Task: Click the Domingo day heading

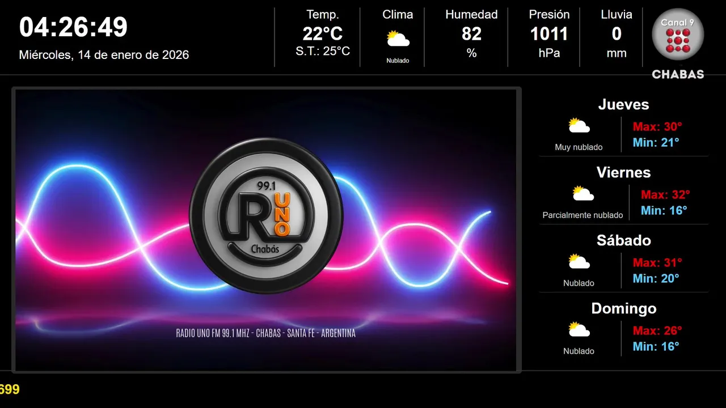Action: pos(623,309)
